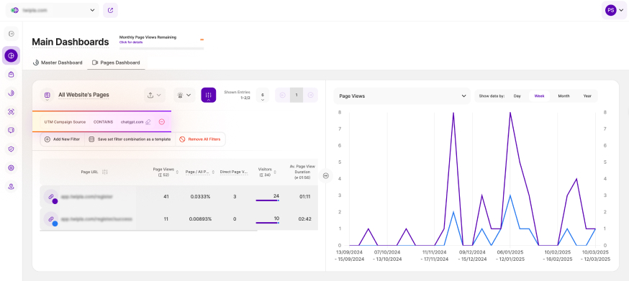629x281 pixels.
Task: Open the shield privacy sidebar icon
Action: click(12, 149)
